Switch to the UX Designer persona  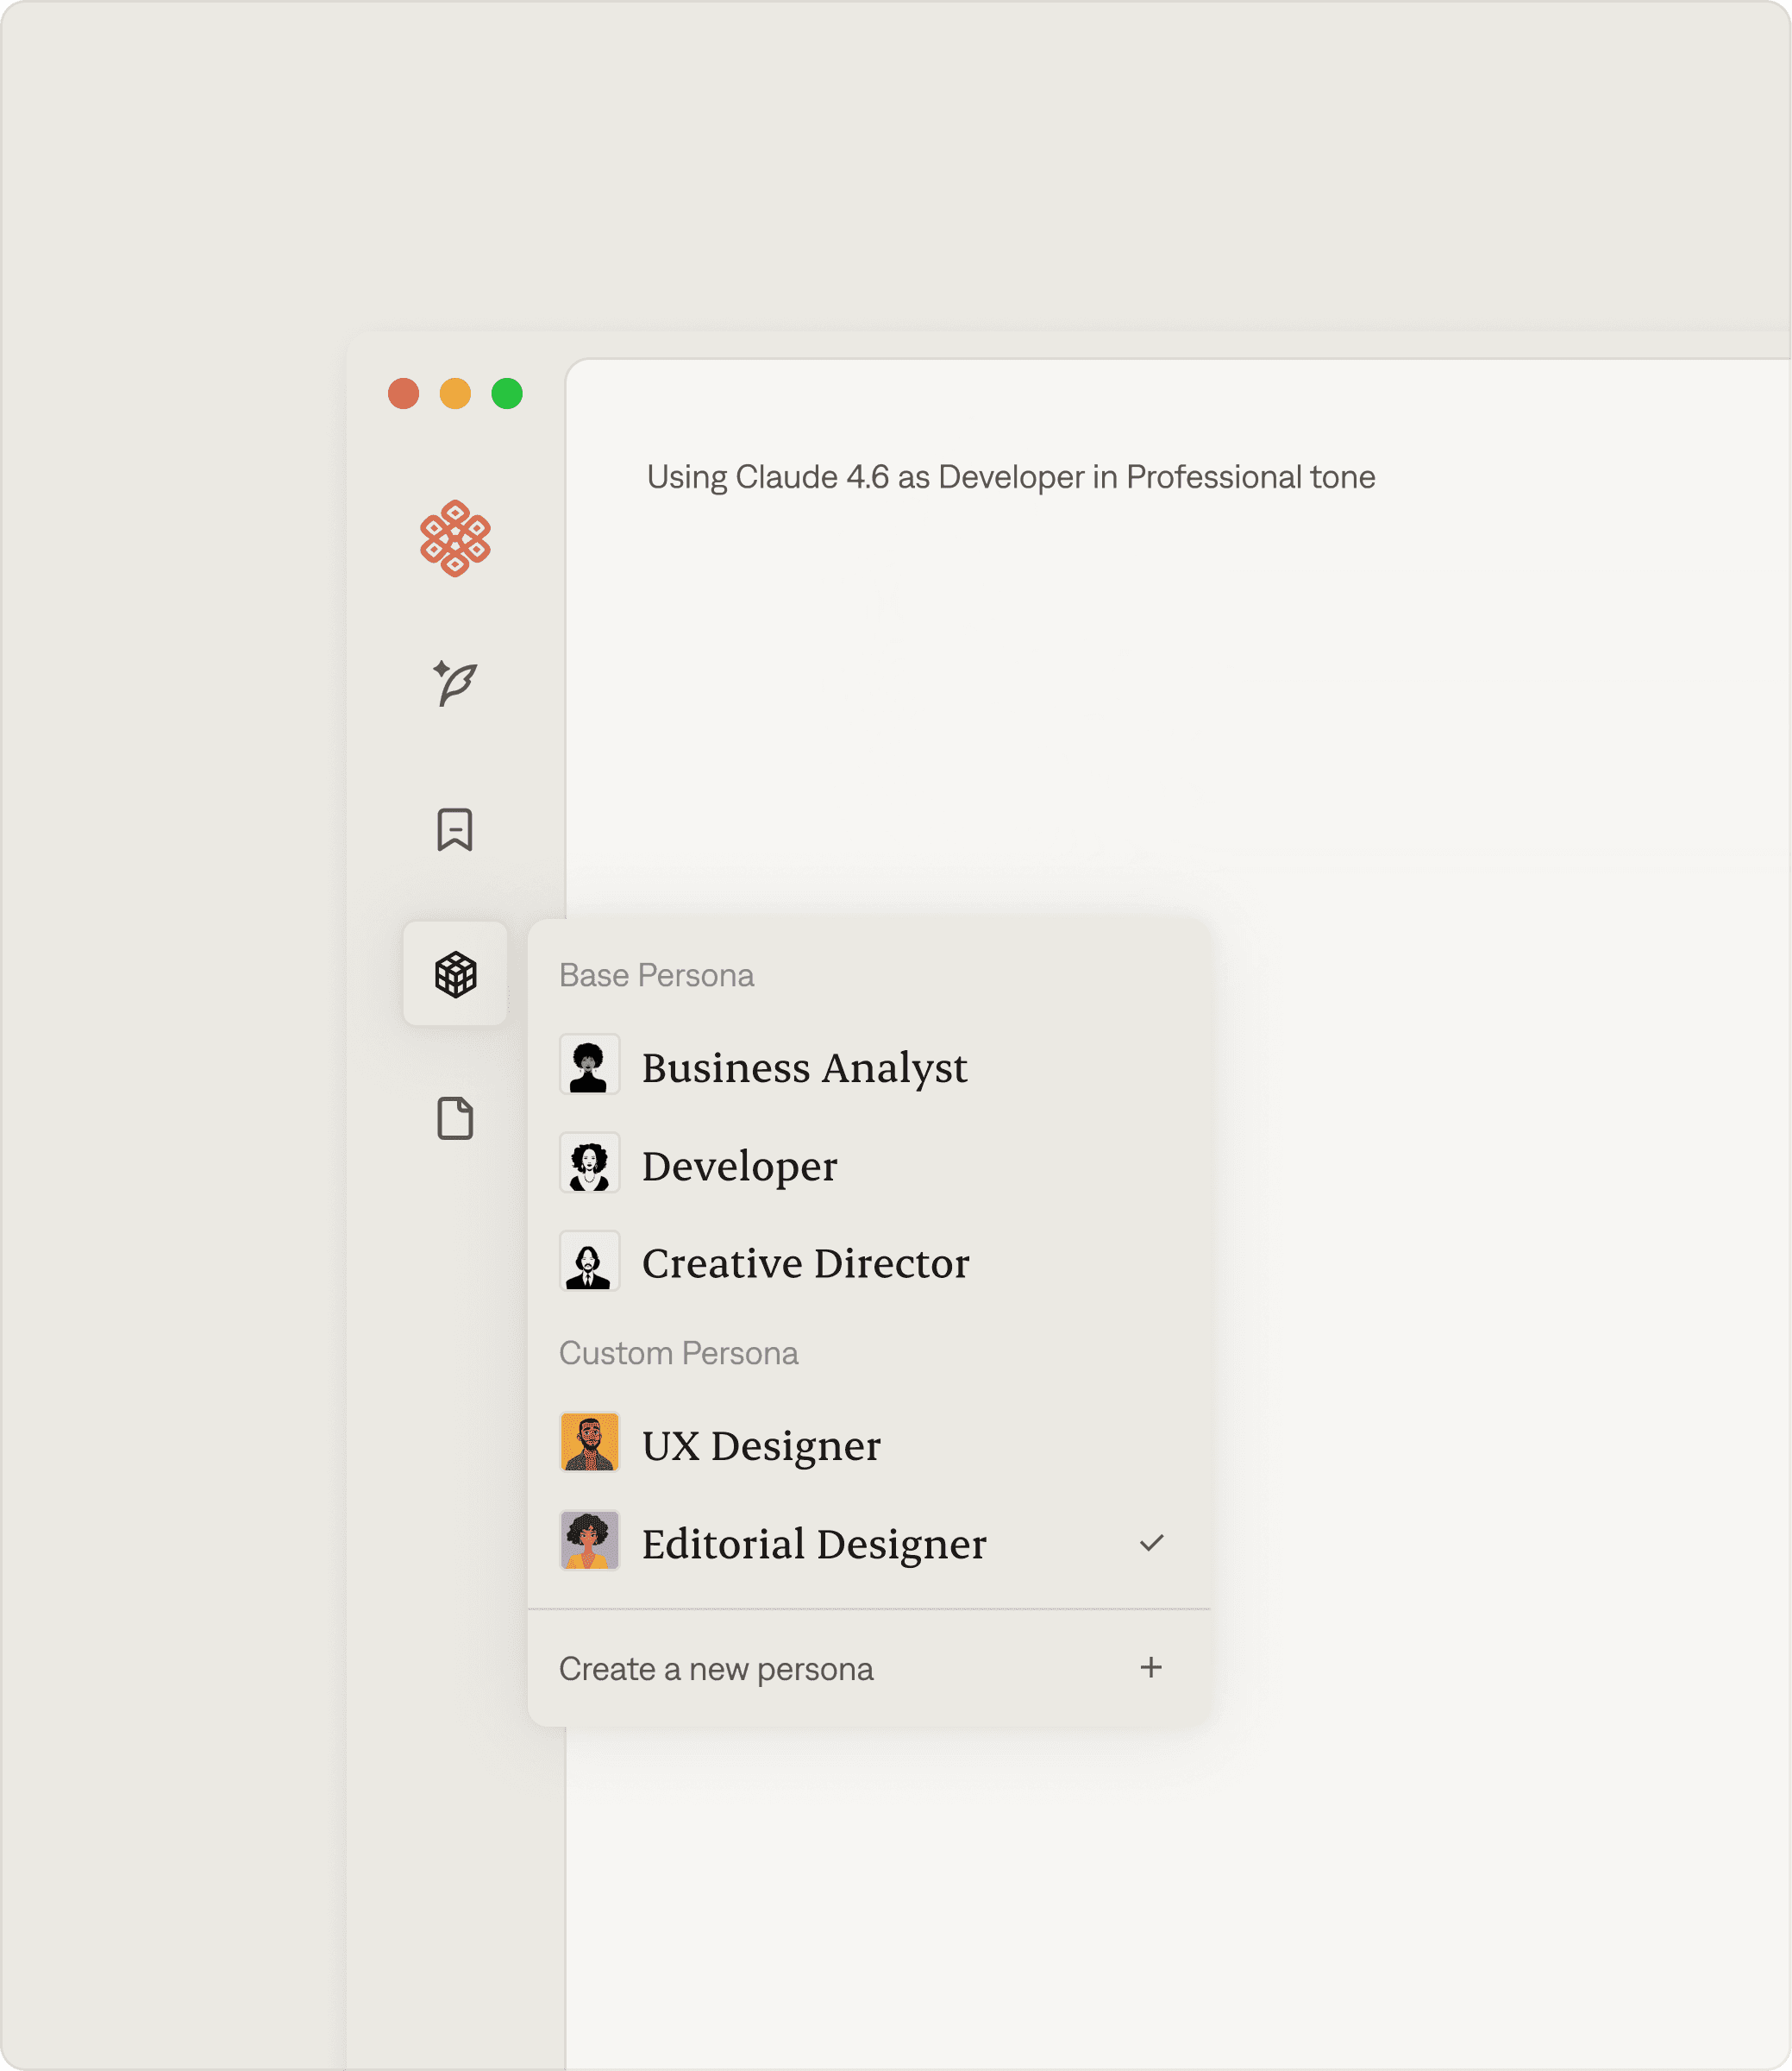[x=760, y=1445]
